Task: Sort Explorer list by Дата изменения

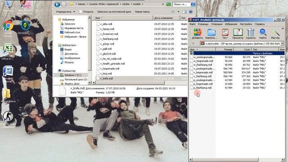Action: (x=166, y=18)
